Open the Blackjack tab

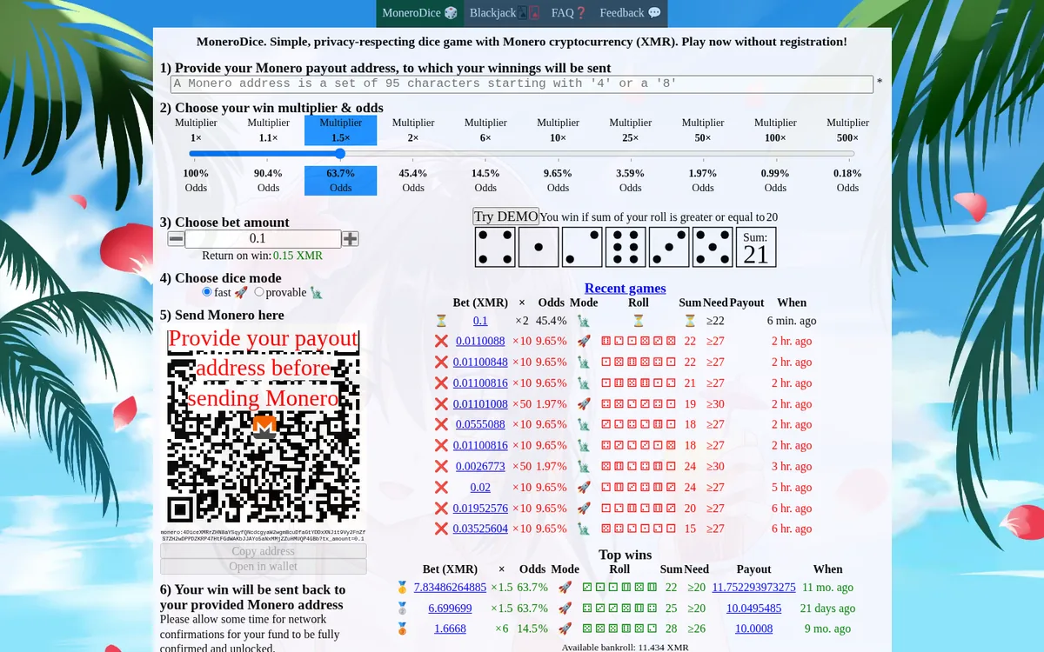click(x=504, y=13)
